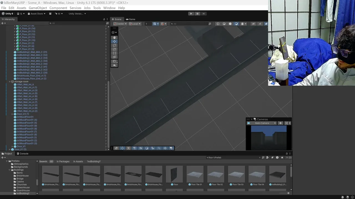Click the wireframe draw mode globe icon
The image size is (355, 199).
218,24
